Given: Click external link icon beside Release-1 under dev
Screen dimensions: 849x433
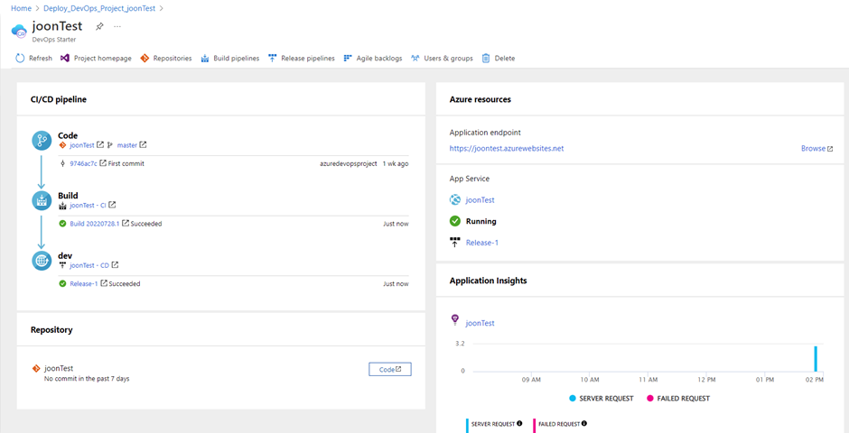Looking at the screenshot, I should 104,283.
